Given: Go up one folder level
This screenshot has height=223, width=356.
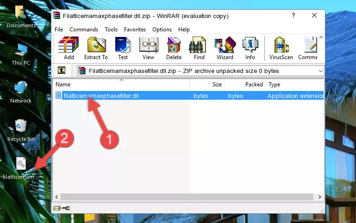Looking at the screenshot, I should pyautogui.click(x=62, y=71).
